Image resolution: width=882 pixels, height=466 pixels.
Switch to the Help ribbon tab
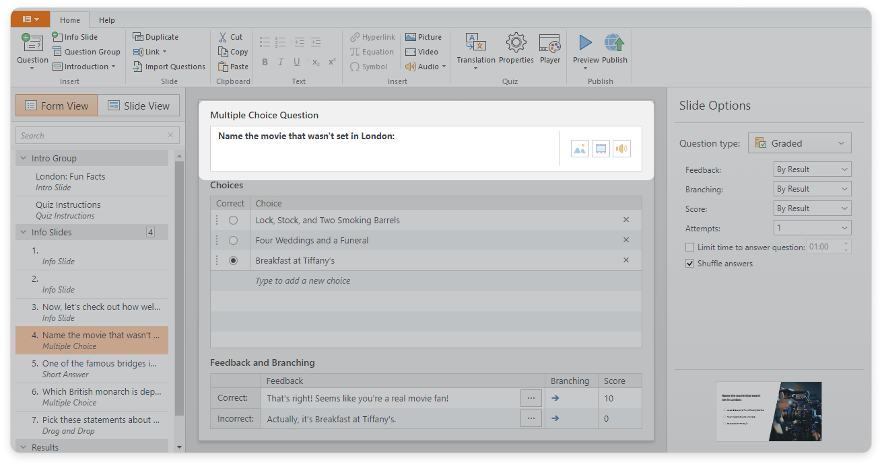tap(106, 20)
